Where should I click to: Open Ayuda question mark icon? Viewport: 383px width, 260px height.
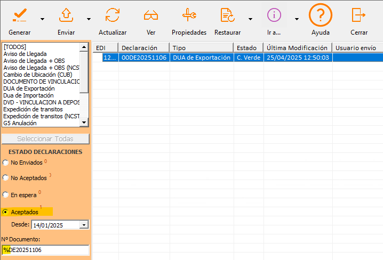(320, 15)
